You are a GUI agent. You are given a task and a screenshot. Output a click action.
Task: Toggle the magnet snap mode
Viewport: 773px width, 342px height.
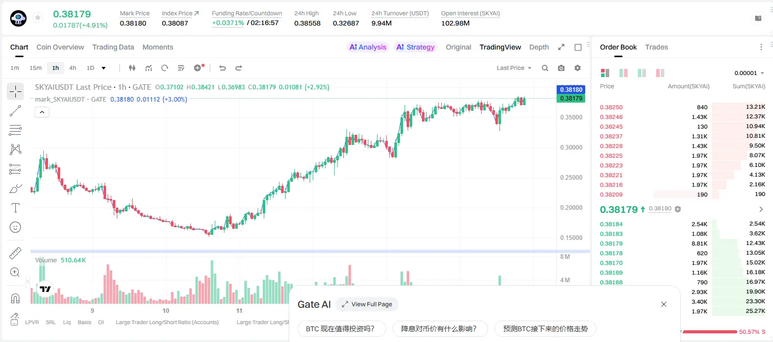pos(15,298)
